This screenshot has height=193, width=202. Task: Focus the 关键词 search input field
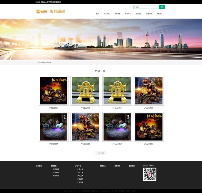pyautogui.click(x=146, y=7)
